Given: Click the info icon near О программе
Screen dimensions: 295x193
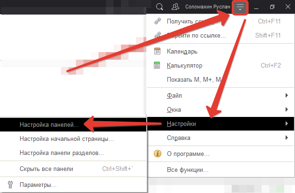Looking at the screenshot, I should point(158,154).
